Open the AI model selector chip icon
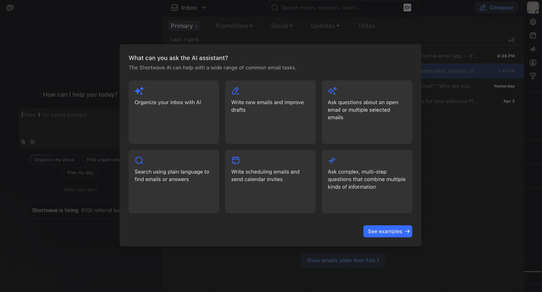The image size is (542, 292). [32, 142]
